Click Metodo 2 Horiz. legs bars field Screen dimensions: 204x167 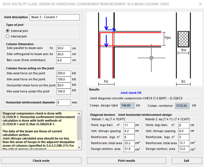point(184,125)
